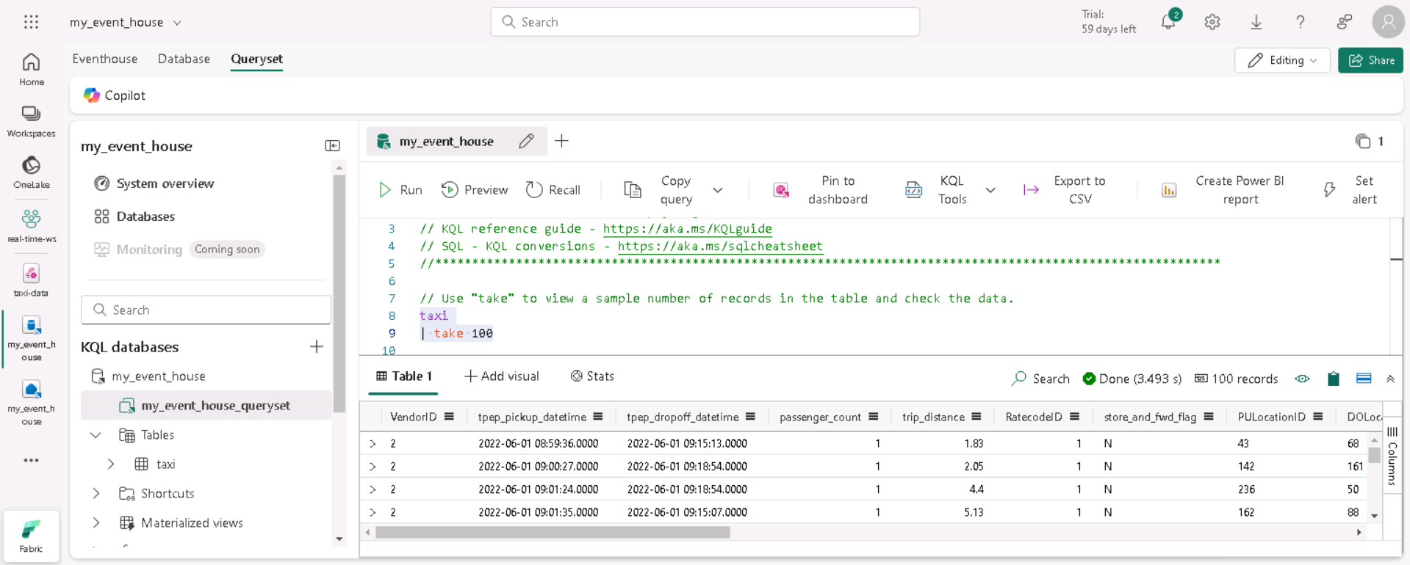Click Add visual
Image resolution: width=1410 pixels, height=565 pixels.
tap(502, 376)
